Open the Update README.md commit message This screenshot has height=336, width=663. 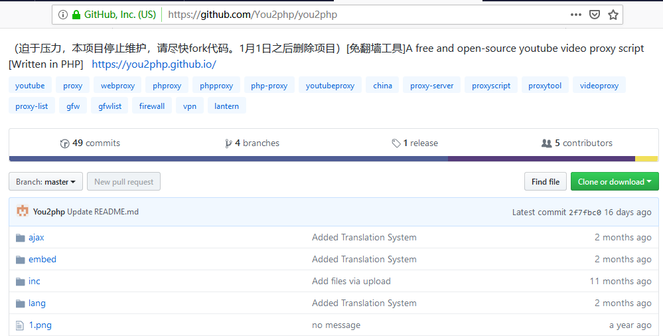[103, 212]
